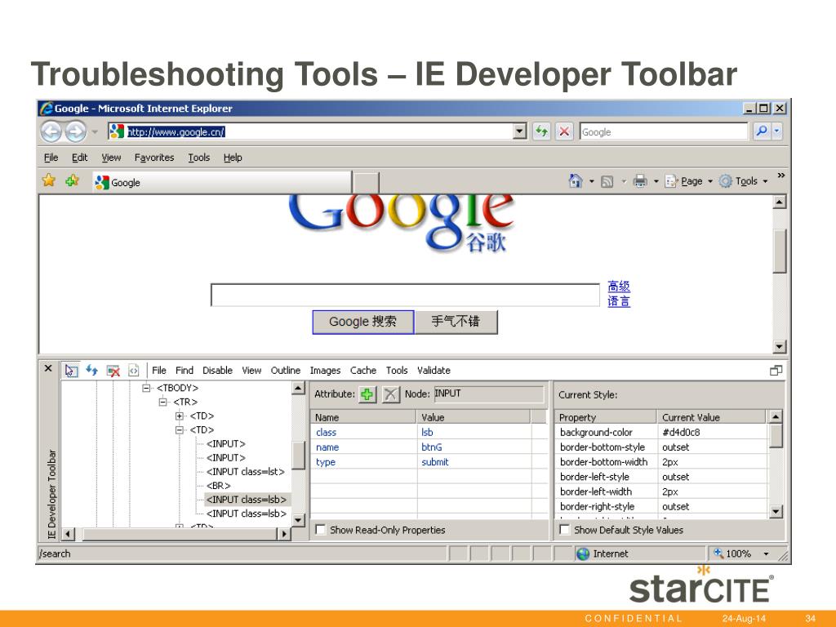Click the remove attribute X icon
Screen dimensions: 836x627
pyautogui.click(x=391, y=394)
